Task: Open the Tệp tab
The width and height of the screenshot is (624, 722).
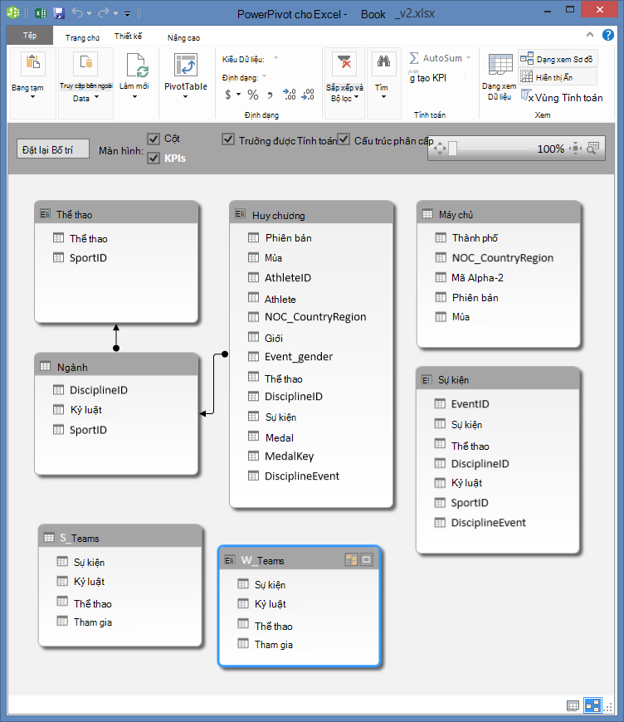Action: [x=30, y=36]
